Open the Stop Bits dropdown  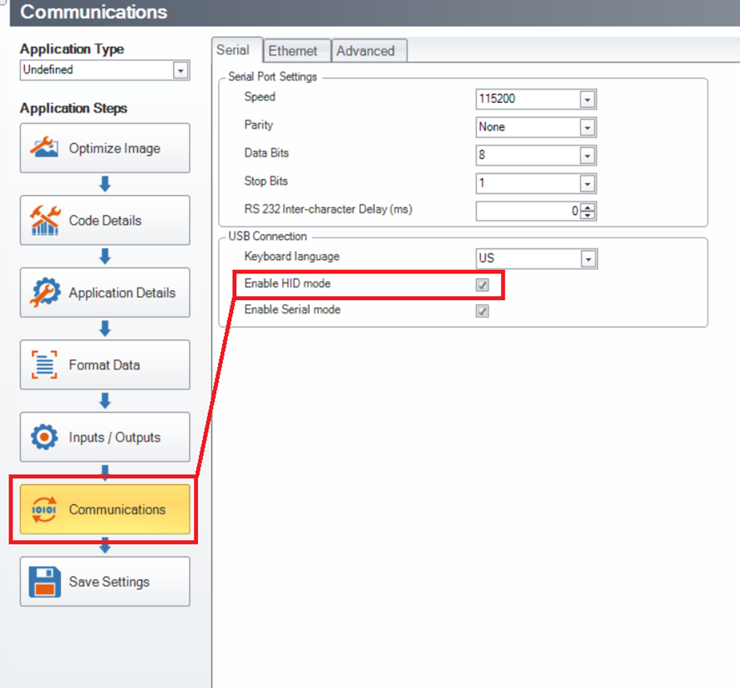[587, 183]
